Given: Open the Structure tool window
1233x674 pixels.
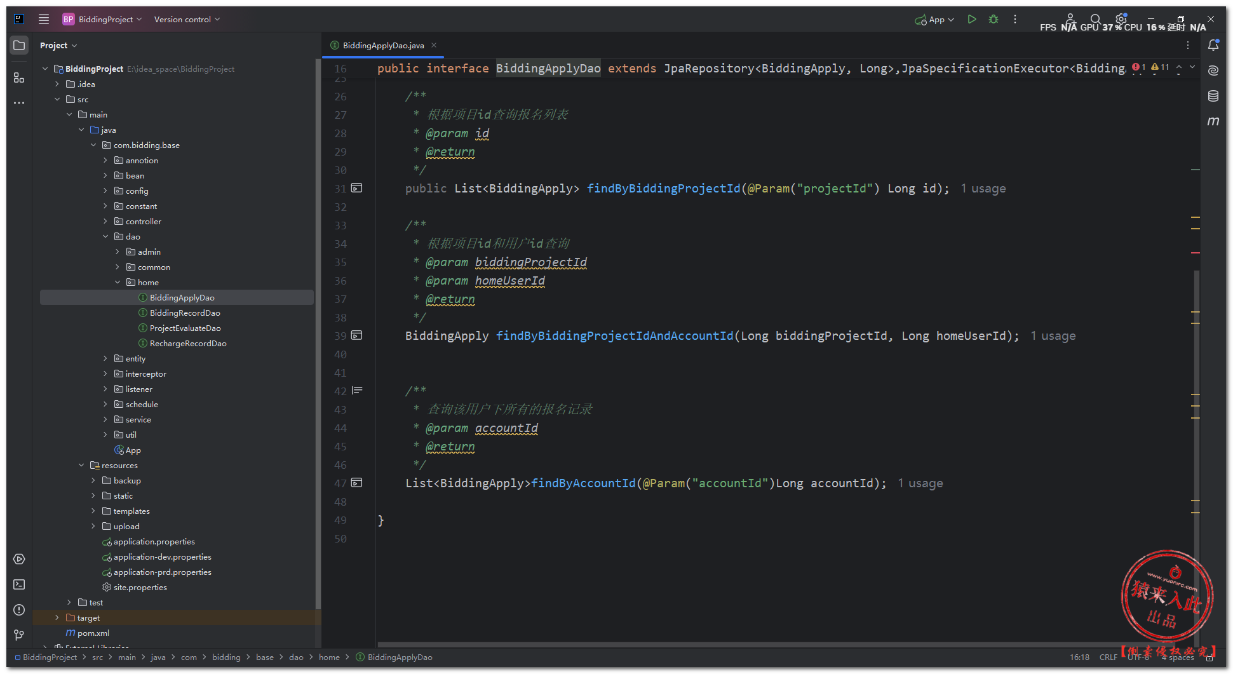Looking at the screenshot, I should click(x=19, y=78).
